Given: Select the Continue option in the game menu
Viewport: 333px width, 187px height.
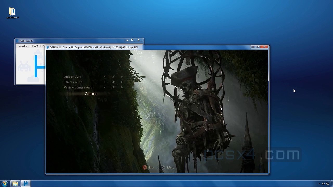Looking at the screenshot, I should 91,94.
